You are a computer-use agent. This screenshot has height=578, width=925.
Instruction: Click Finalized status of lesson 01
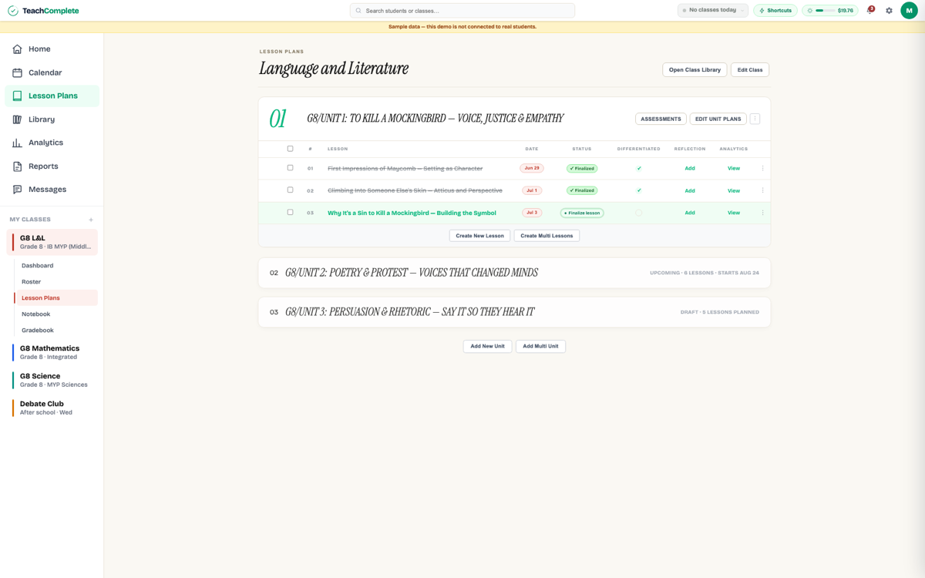[x=582, y=168]
